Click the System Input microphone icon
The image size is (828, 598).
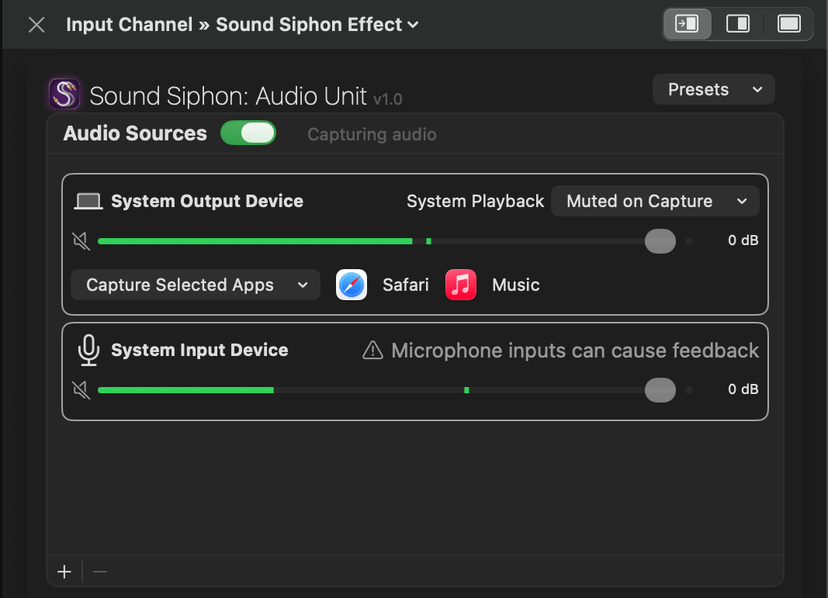pos(88,351)
